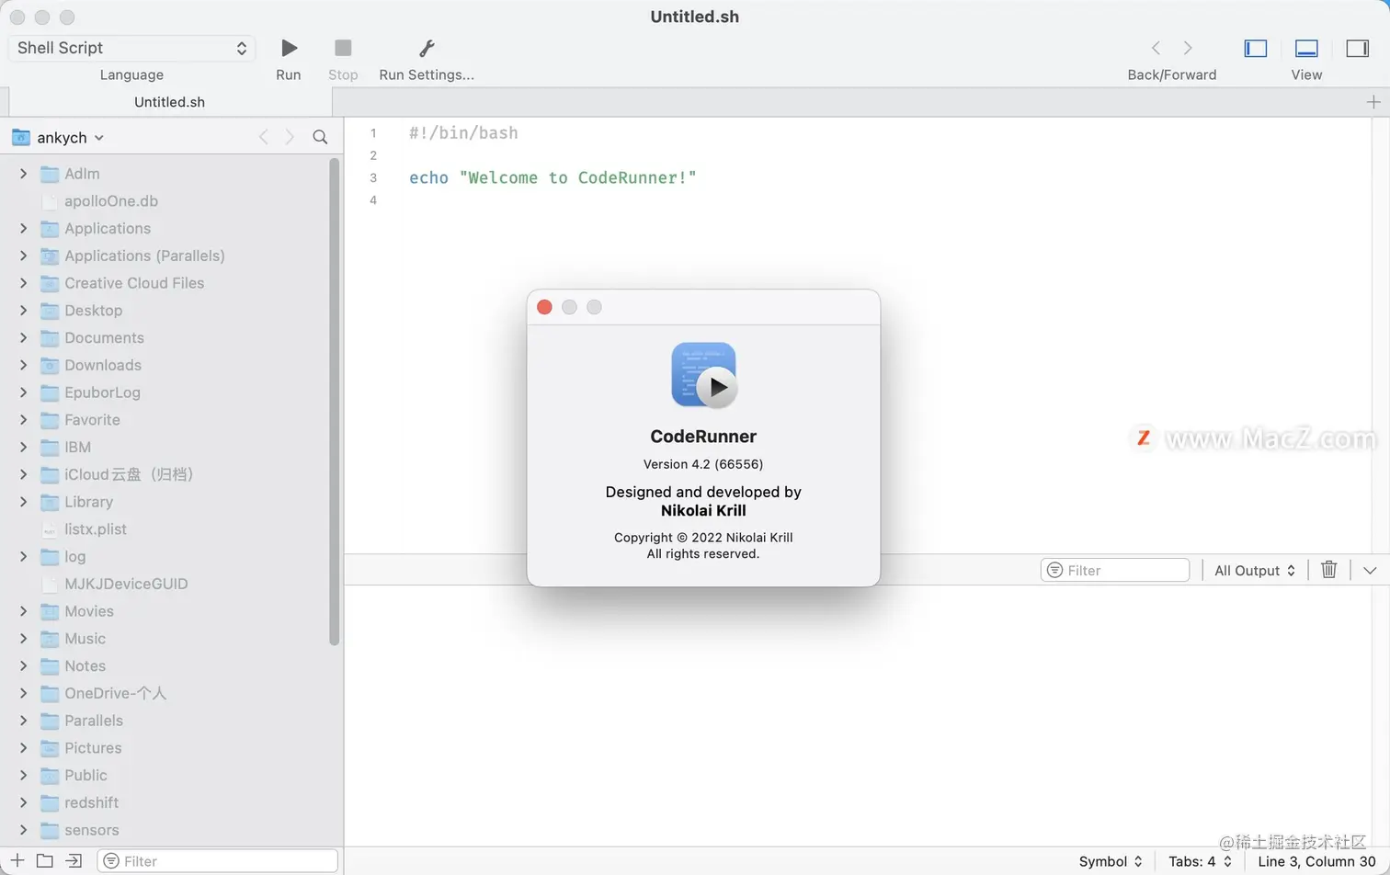
Task: Click the echo line in the editor
Action: tap(553, 177)
